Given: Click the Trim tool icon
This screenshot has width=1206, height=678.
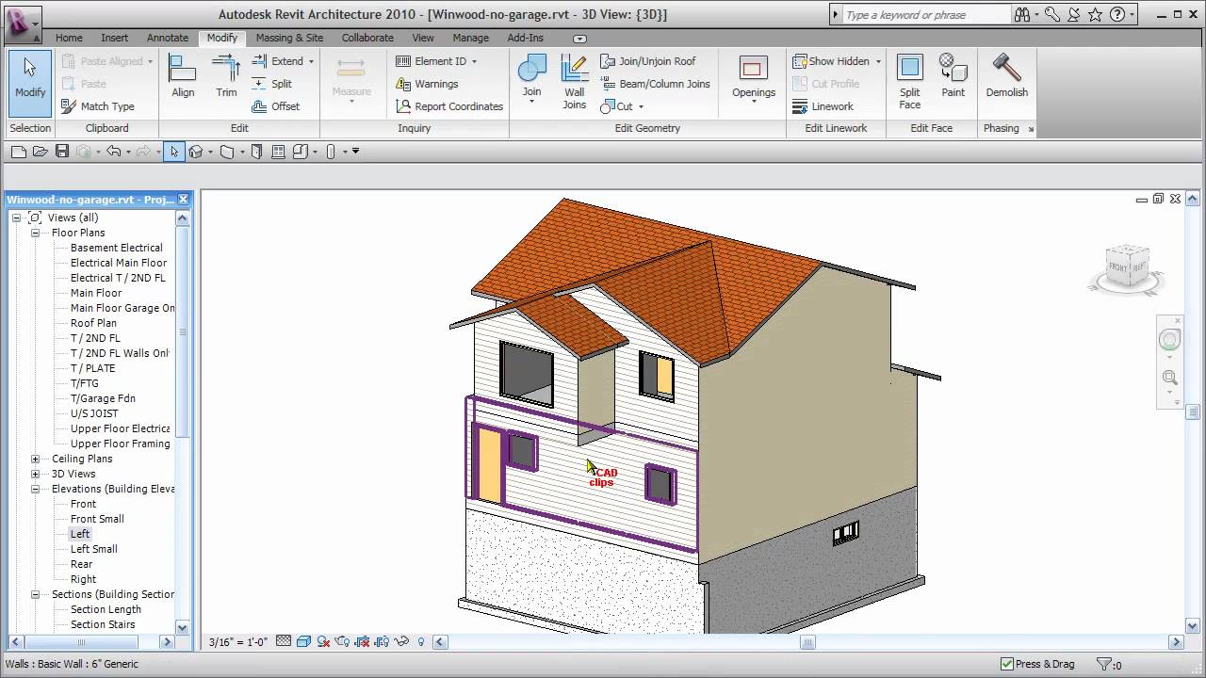Looking at the screenshot, I should point(226,75).
